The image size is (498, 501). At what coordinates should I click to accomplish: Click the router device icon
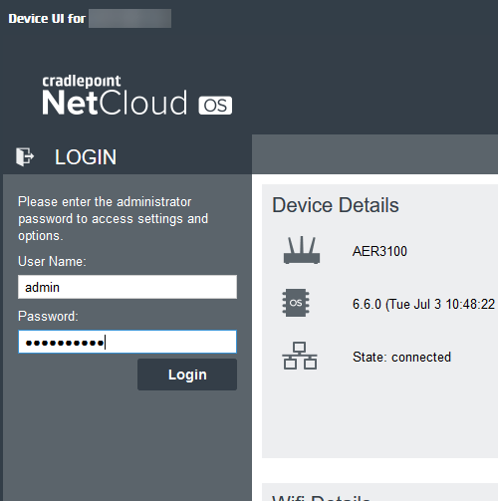(302, 250)
